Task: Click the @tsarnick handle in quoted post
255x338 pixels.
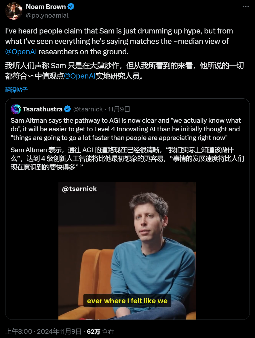Action: click(88, 109)
